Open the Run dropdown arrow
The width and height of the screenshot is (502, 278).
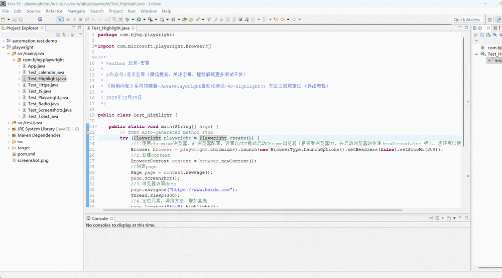144,20
